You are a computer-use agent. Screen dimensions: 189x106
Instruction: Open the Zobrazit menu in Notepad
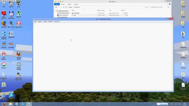click(50, 21)
